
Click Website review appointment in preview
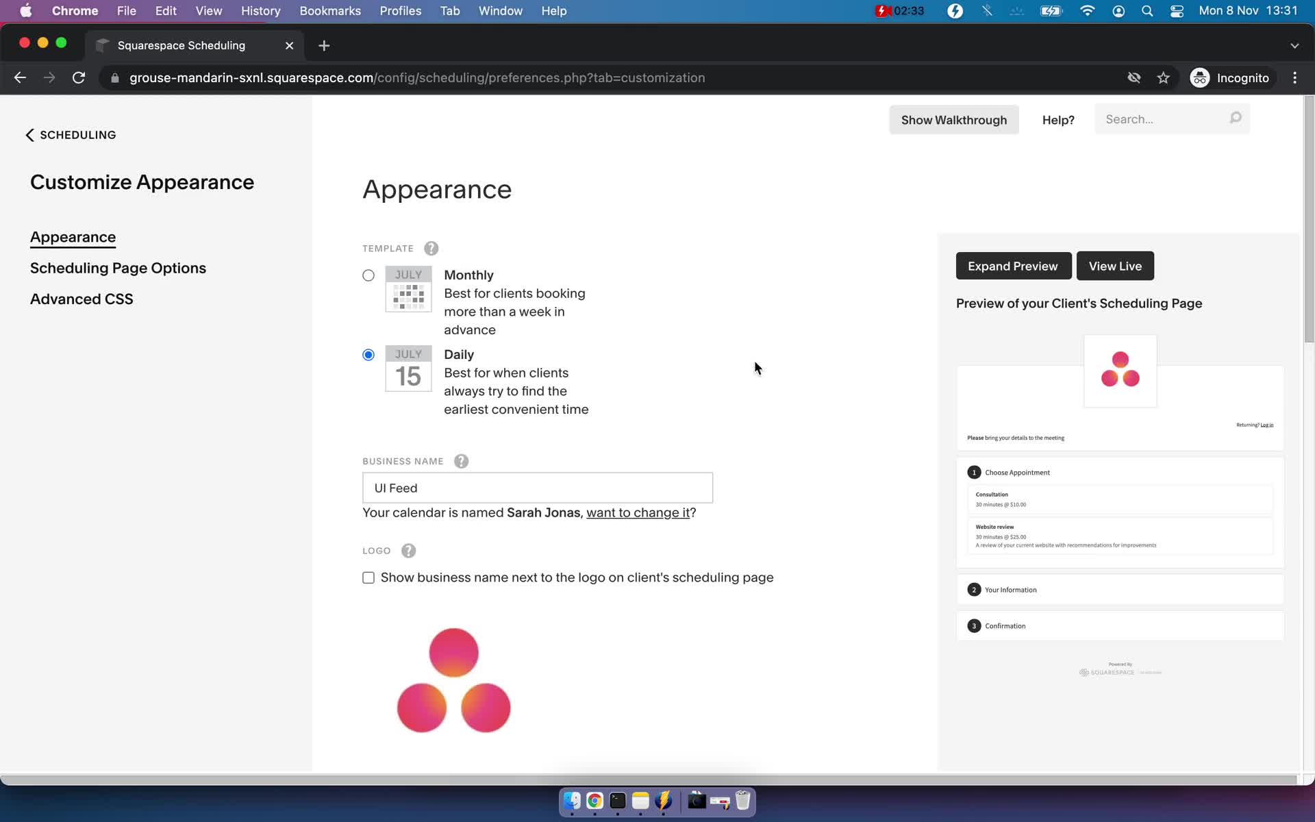tap(1120, 536)
